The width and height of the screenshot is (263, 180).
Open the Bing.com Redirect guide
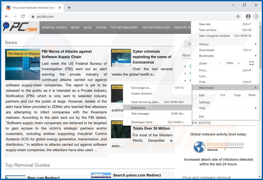43,178
